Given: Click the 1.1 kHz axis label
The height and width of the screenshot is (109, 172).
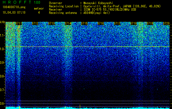Looking at the screenshot, I should coord(2,35).
